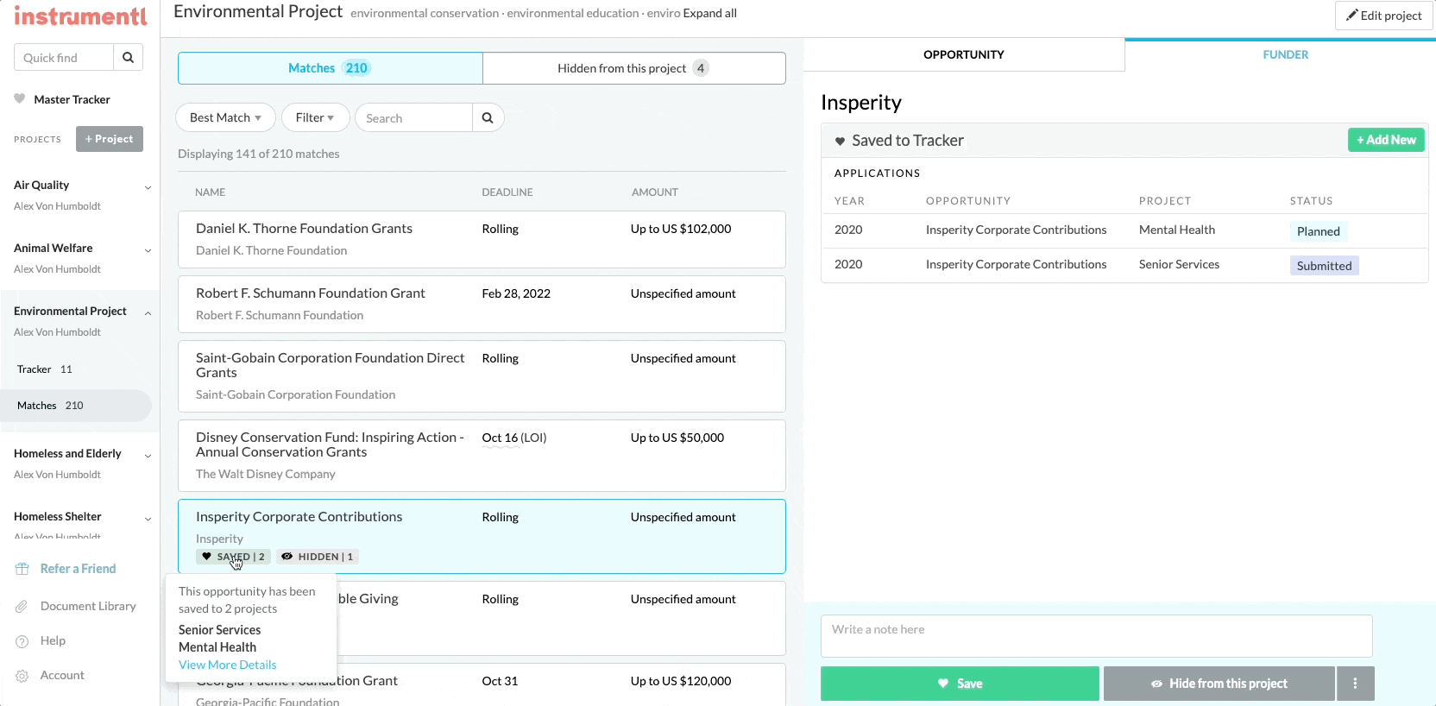Viewport: 1436px width, 706px height.
Task: Open Tracker 11 in the sidebar
Action: [45, 369]
